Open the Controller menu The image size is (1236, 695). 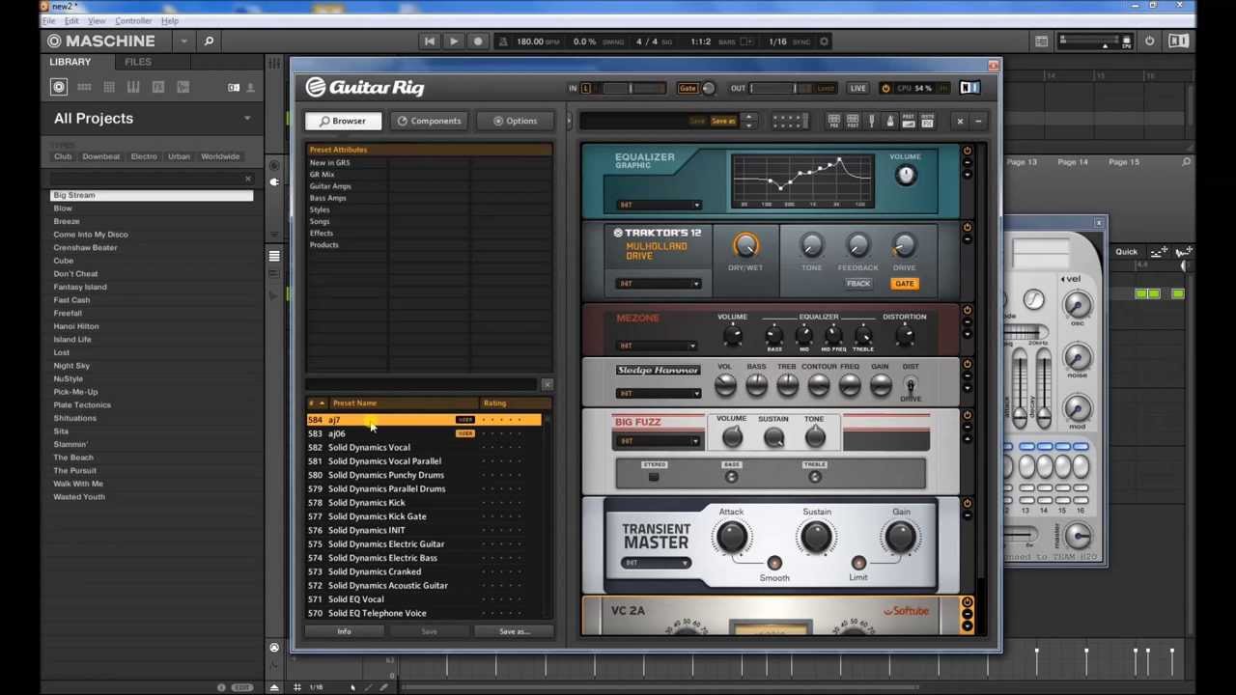[x=133, y=20]
